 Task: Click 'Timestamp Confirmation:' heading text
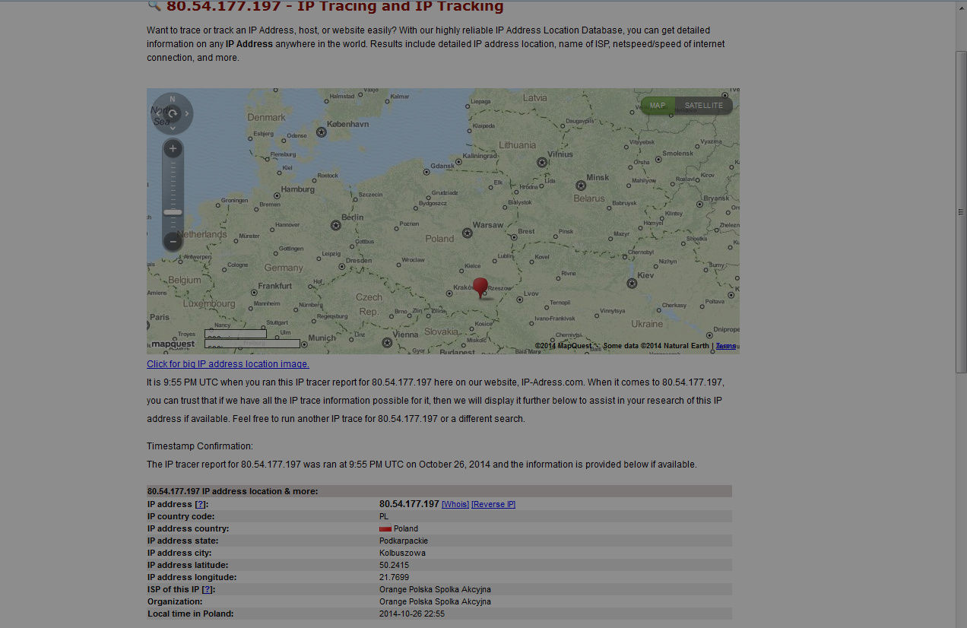point(200,446)
